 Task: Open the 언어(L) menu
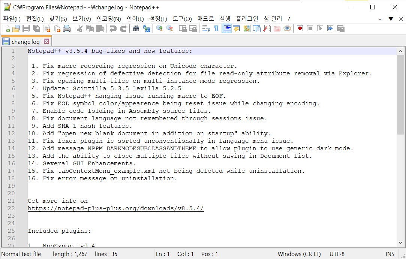pos(135,19)
